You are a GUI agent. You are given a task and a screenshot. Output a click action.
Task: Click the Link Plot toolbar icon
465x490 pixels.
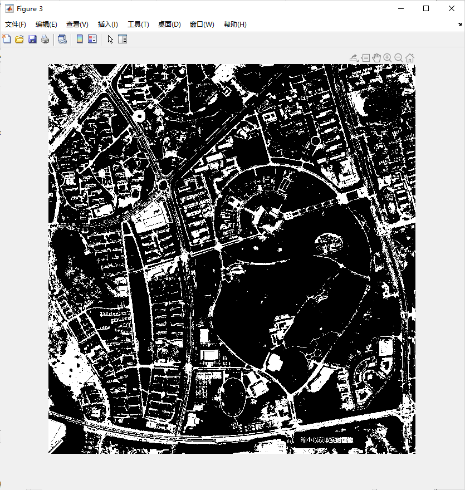(62, 39)
